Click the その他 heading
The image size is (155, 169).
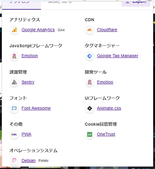[x=16, y=124]
